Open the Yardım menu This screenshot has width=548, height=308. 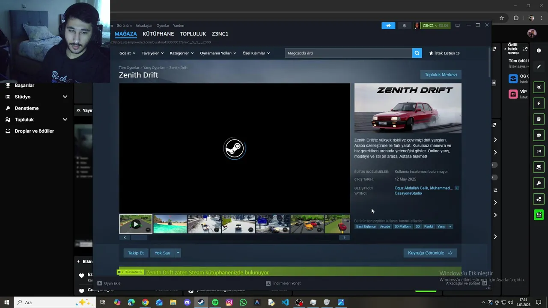179,26
